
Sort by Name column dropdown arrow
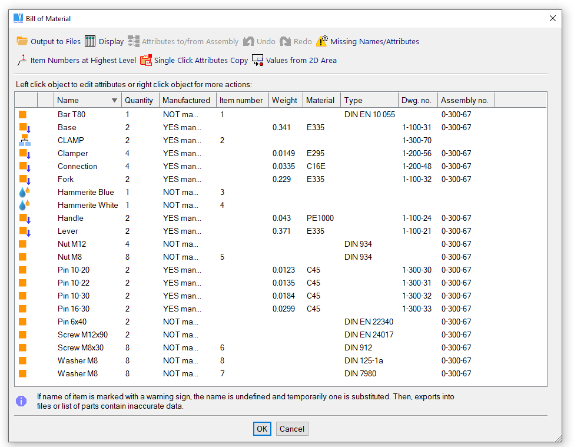tap(114, 101)
